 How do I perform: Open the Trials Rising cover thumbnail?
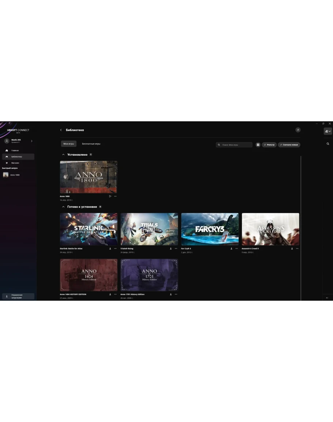pyautogui.click(x=149, y=229)
